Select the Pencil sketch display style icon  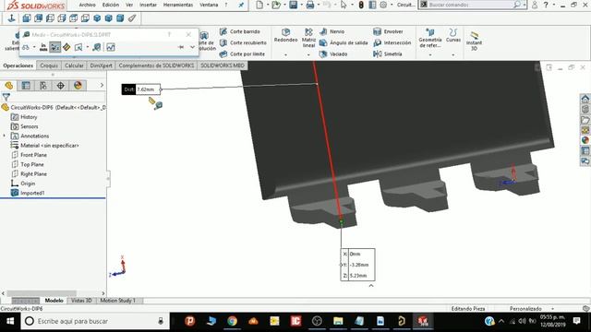(131, 18)
